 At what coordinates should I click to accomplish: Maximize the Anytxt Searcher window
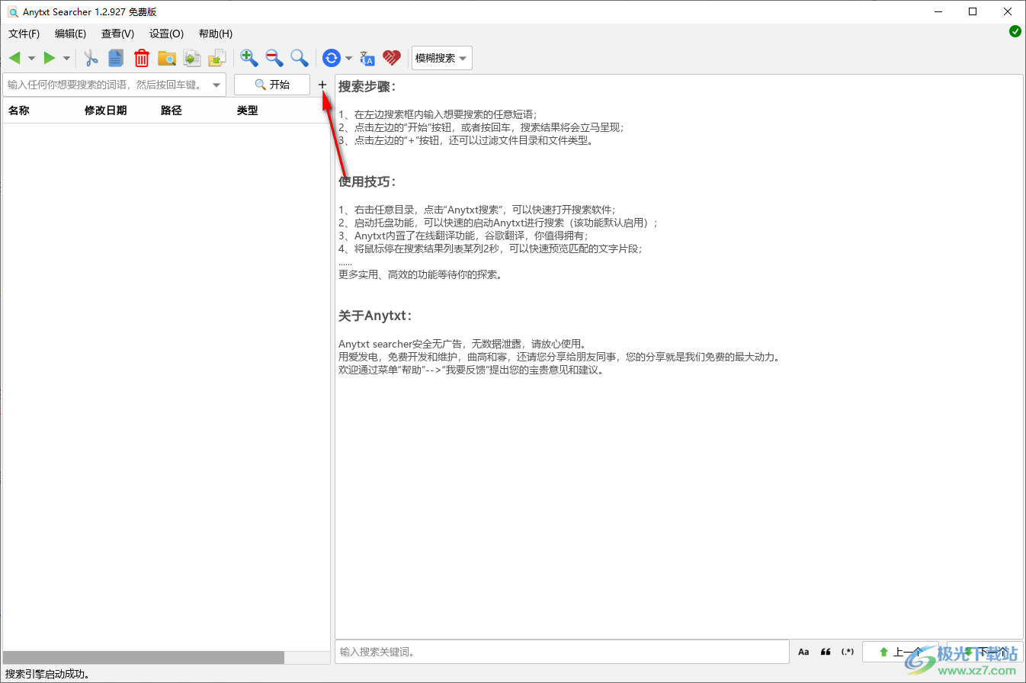point(973,11)
